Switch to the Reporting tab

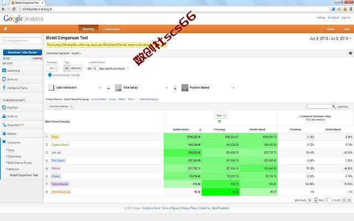88,29
